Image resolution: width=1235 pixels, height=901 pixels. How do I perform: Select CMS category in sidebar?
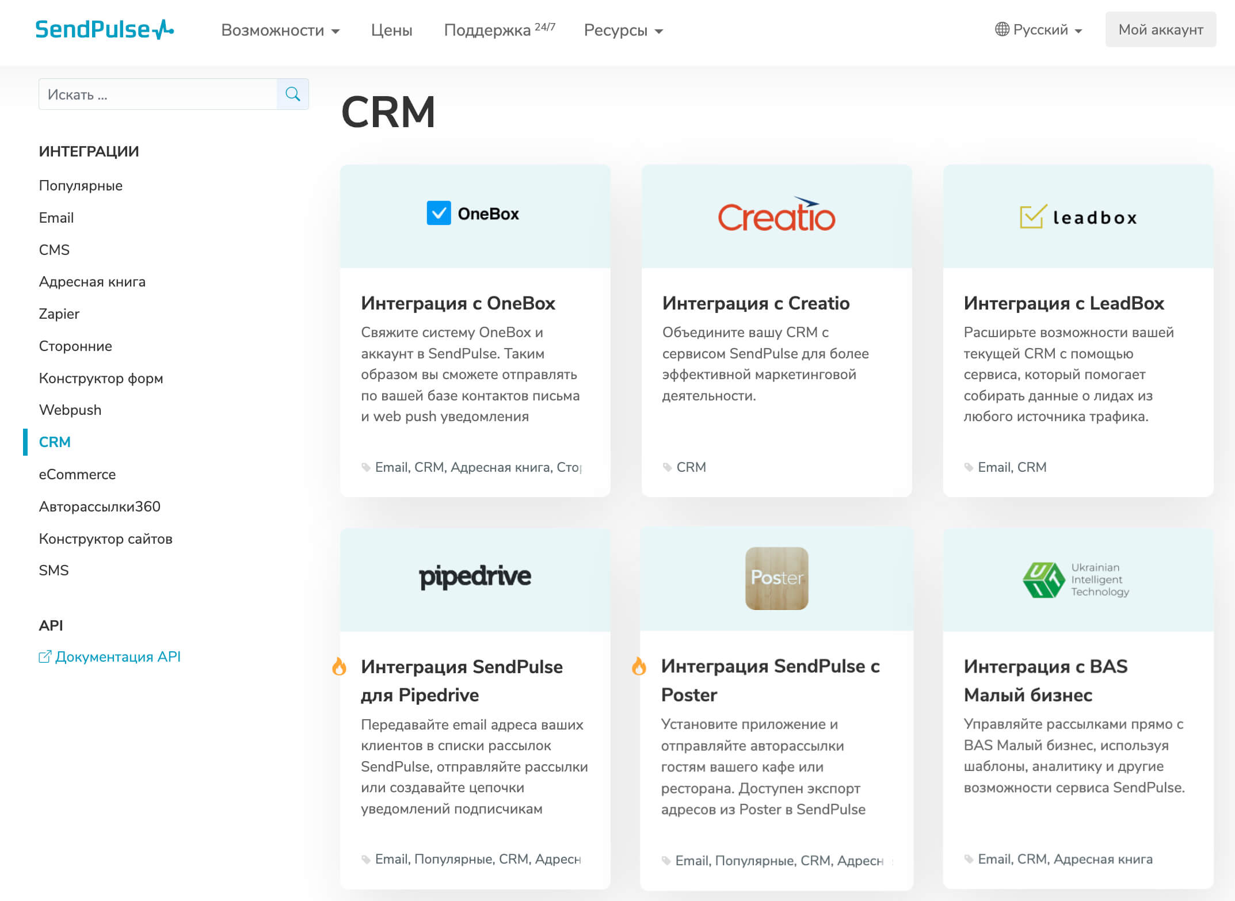54,250
